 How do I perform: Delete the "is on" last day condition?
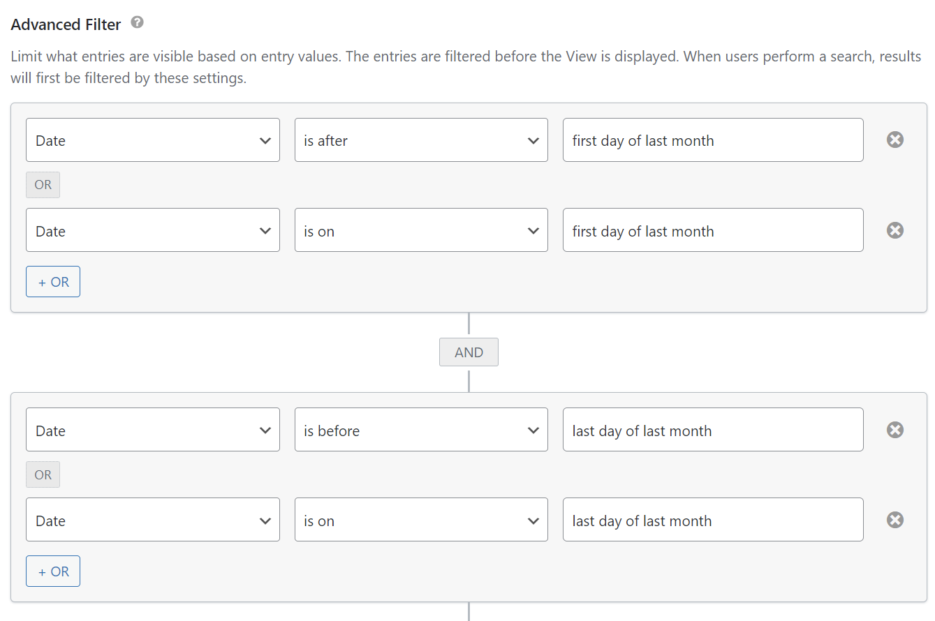tap(895, 520)
